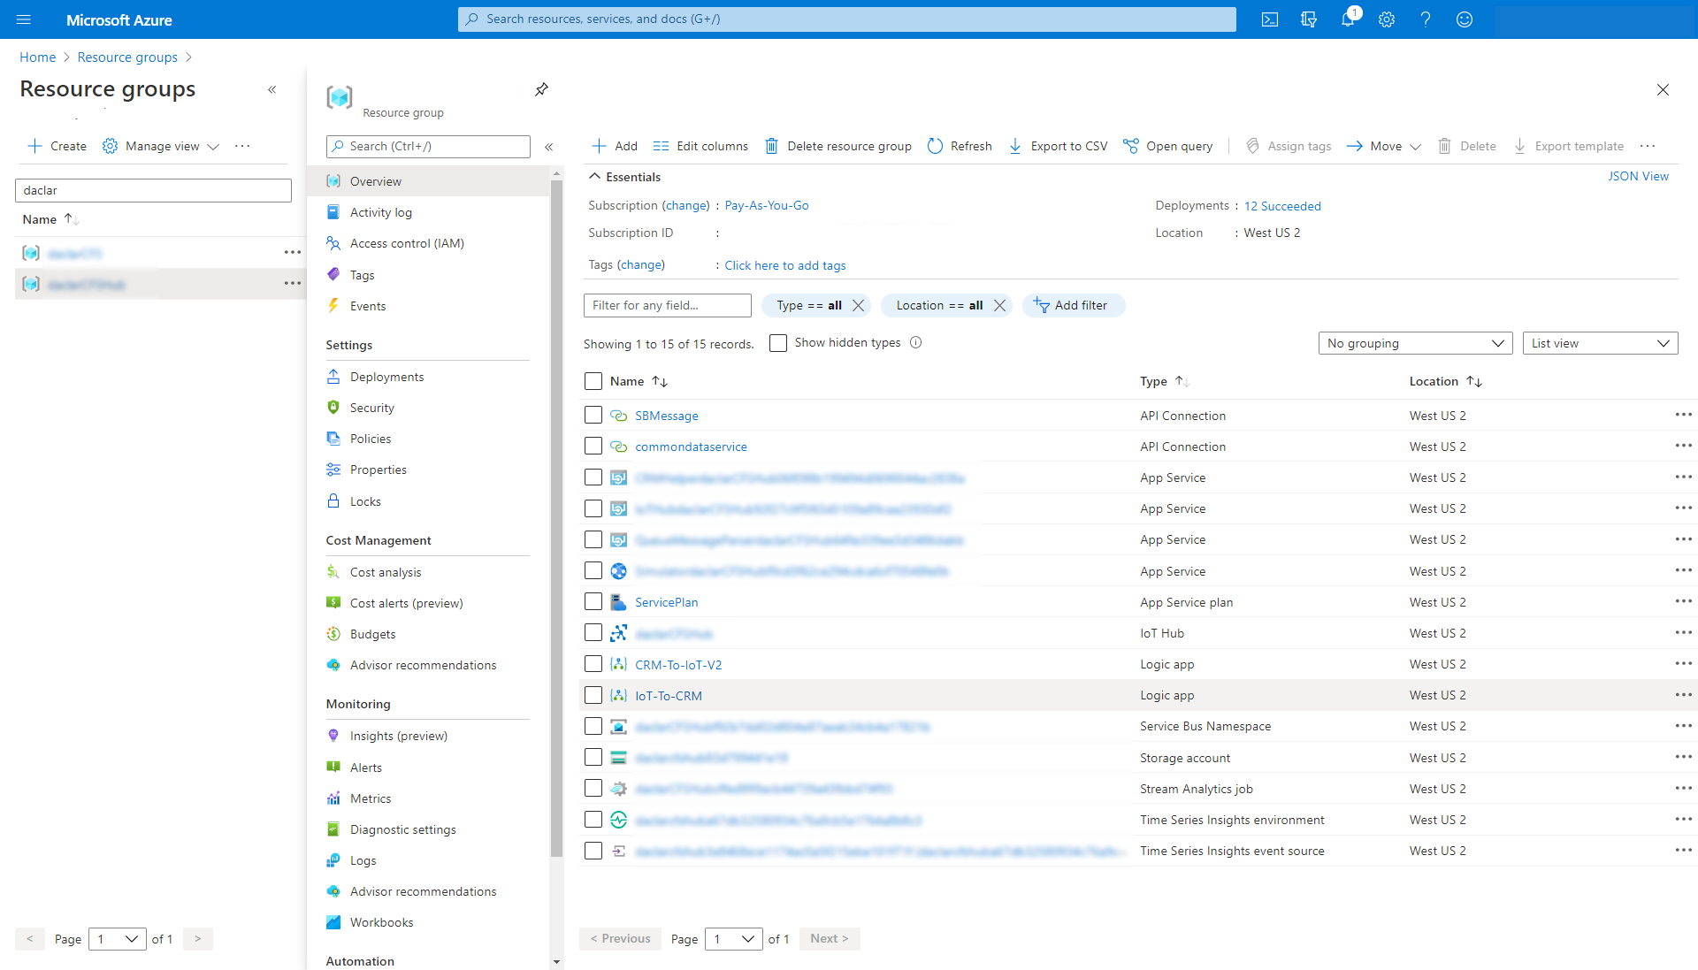Click the Service Bus Namespace icon
The image size is (1698, 970).
pyautogui.click(x=618, y=726)
